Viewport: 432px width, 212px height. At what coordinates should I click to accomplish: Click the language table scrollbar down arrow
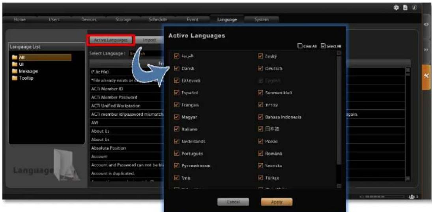408,178
